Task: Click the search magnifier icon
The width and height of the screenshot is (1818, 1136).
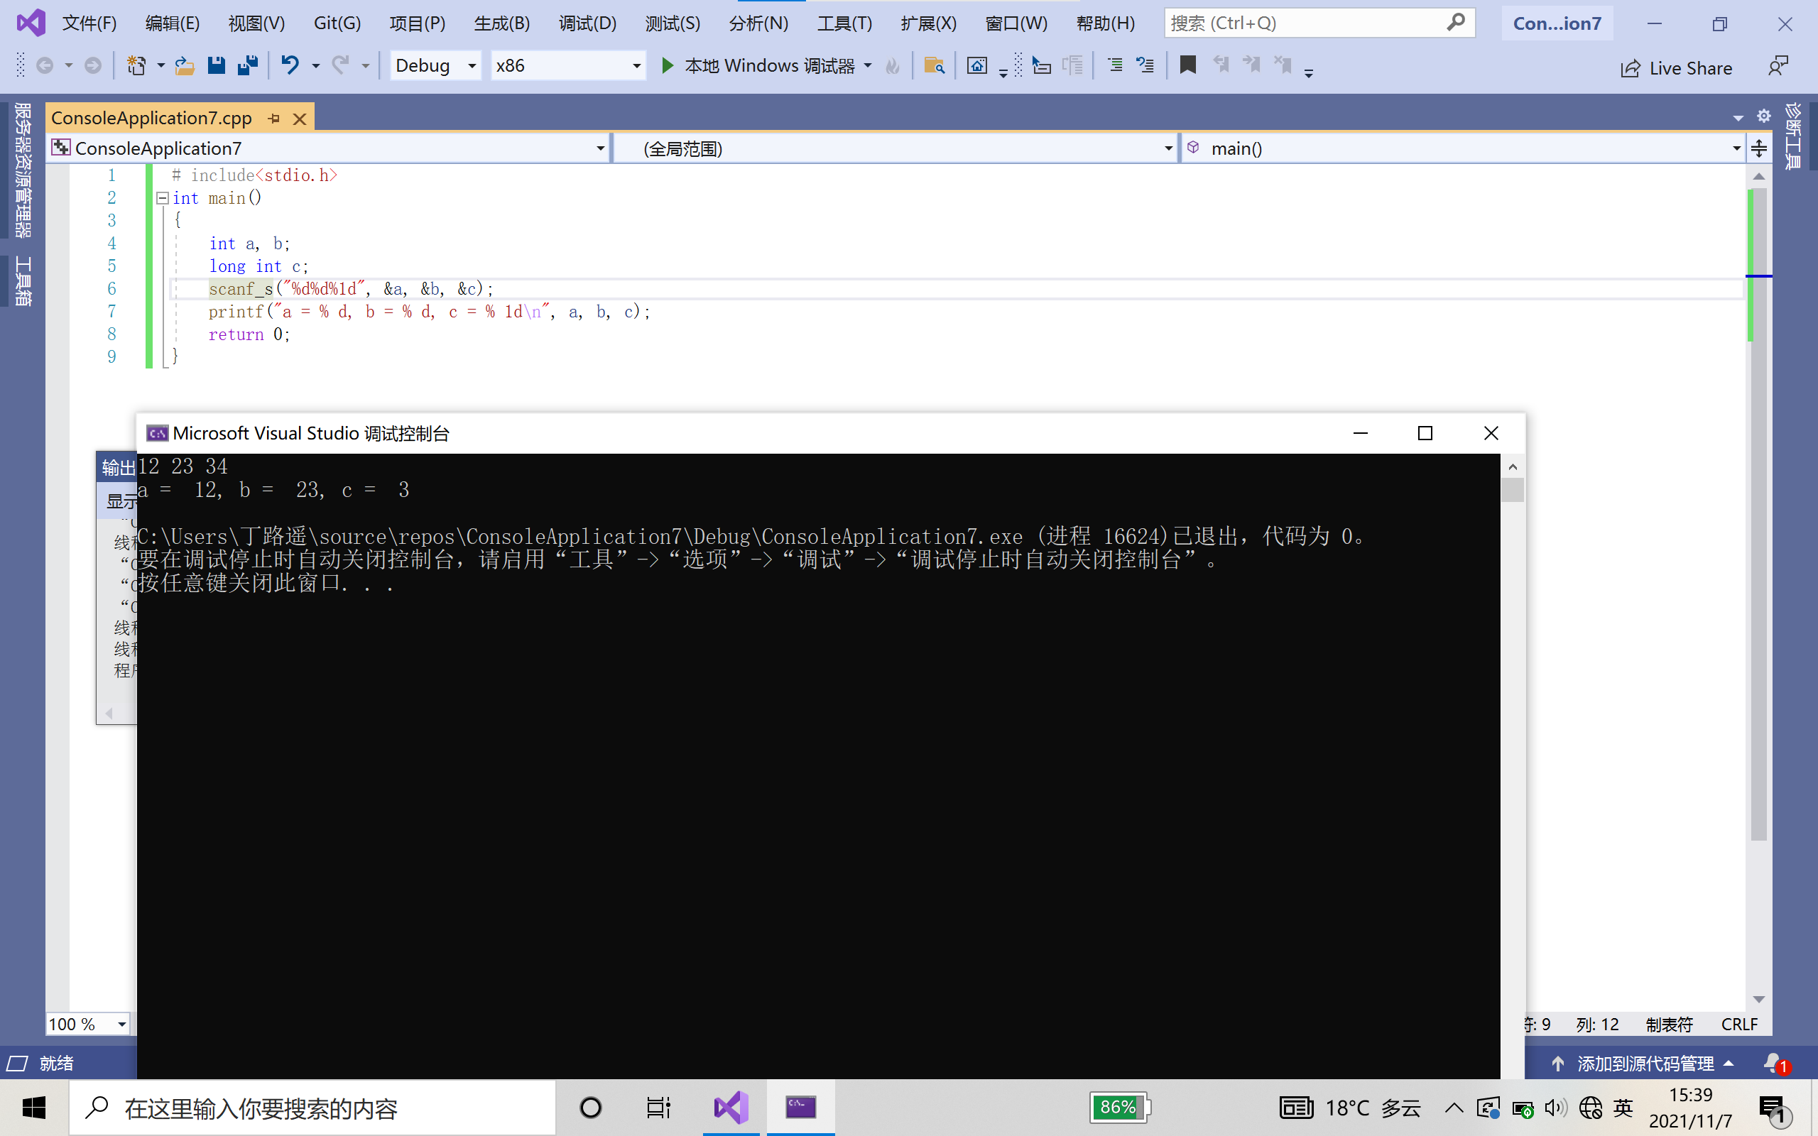Action: pyautogui.click(x=1456, y=23)
